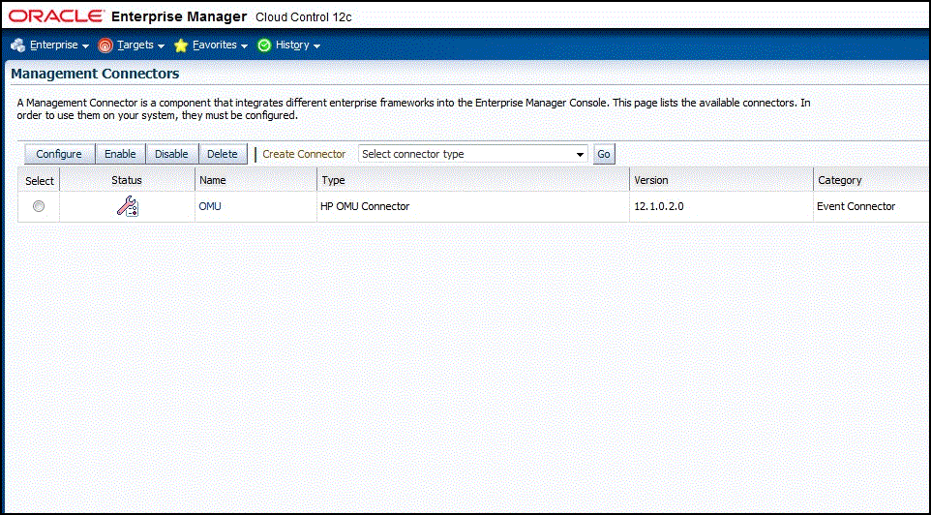Click the Configure button
Screen dimensions: 931x515
(x=59, y=154)
